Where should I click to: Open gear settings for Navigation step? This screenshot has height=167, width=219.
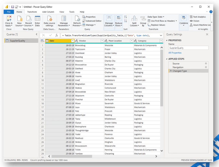206,67
